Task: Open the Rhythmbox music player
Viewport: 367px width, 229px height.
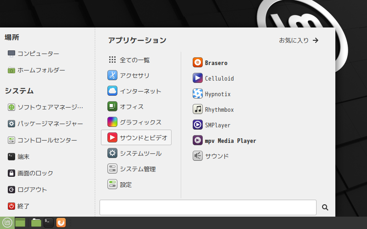Action: click(x=213, y=109)
